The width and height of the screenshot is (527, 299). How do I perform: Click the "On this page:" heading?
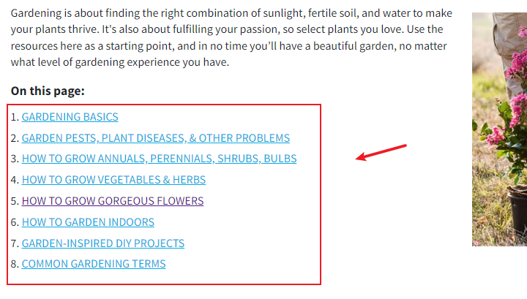[x=48, y=91]
